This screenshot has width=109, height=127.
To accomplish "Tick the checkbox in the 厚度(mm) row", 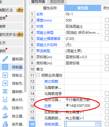I will coord(107,20).
